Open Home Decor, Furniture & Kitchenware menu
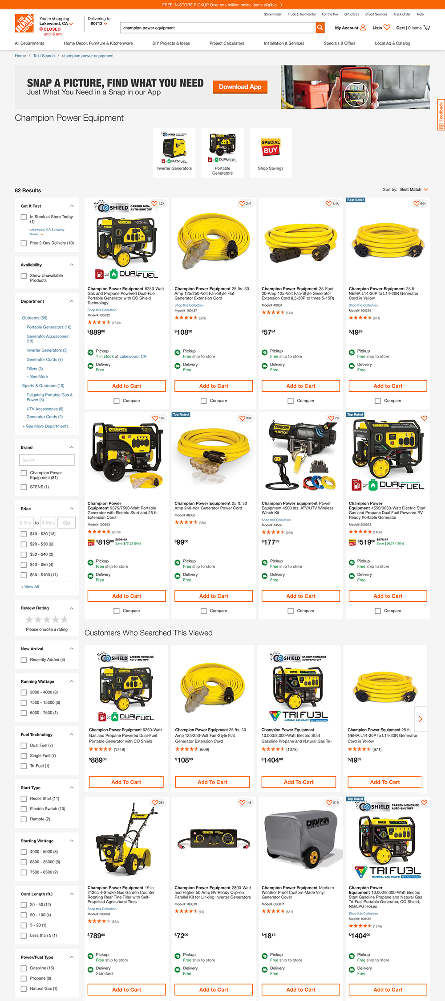445x1001 pixels. click(x=98, y=43)
